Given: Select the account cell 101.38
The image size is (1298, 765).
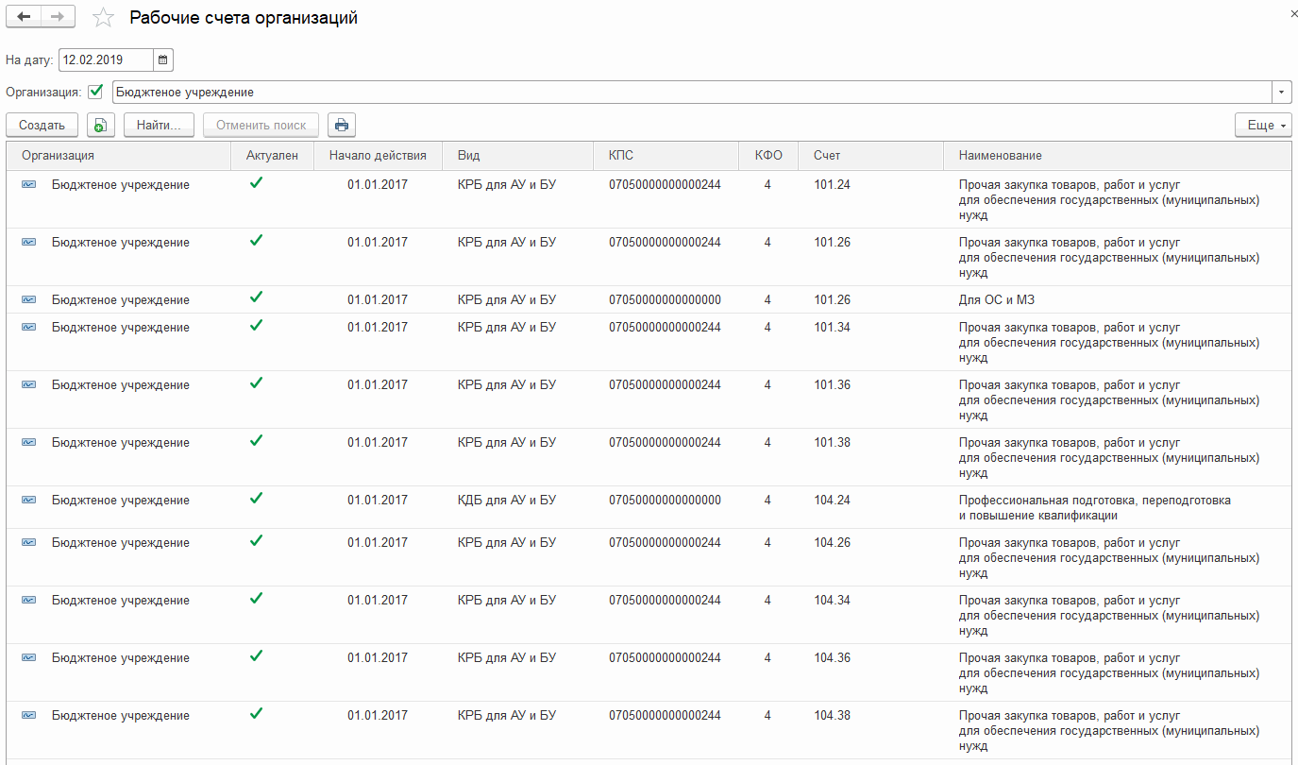Looking at the screenshot, I should tap(833, 443).
